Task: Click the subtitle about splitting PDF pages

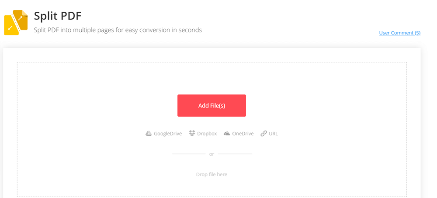Action: (118, 30)
